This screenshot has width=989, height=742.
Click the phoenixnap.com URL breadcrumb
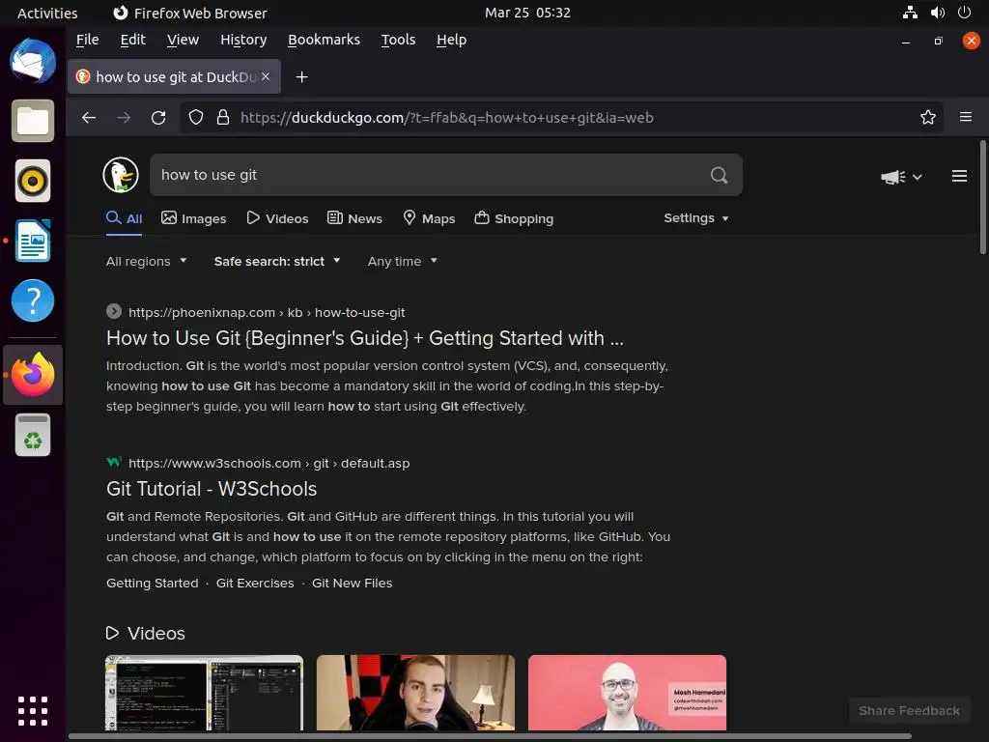click(x=267, y=312)
